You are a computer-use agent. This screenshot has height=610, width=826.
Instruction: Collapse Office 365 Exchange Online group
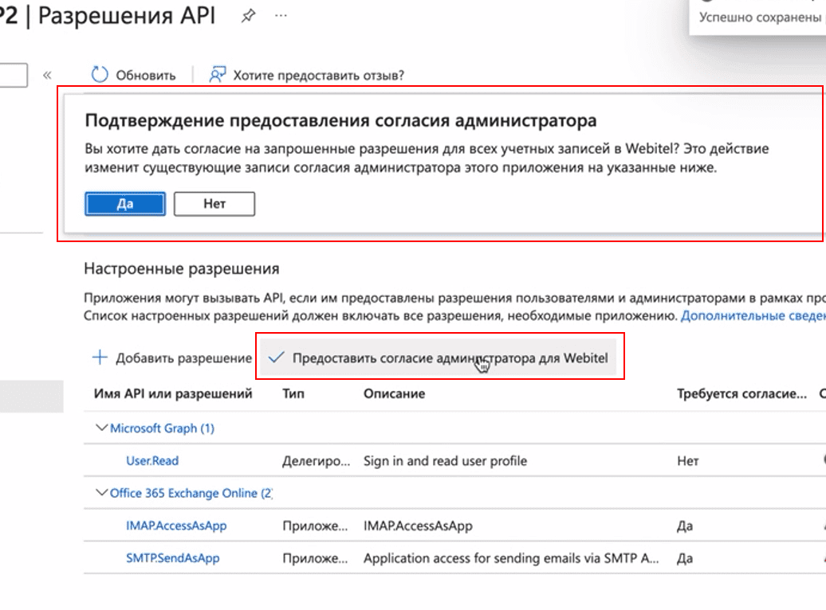(101, 493)
